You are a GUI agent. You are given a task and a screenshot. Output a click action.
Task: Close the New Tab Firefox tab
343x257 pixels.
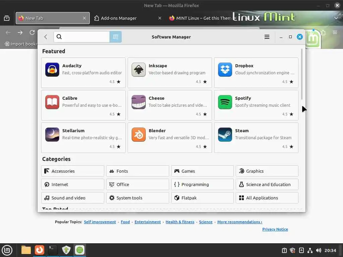pyautogui.click(x=84, y=18)
